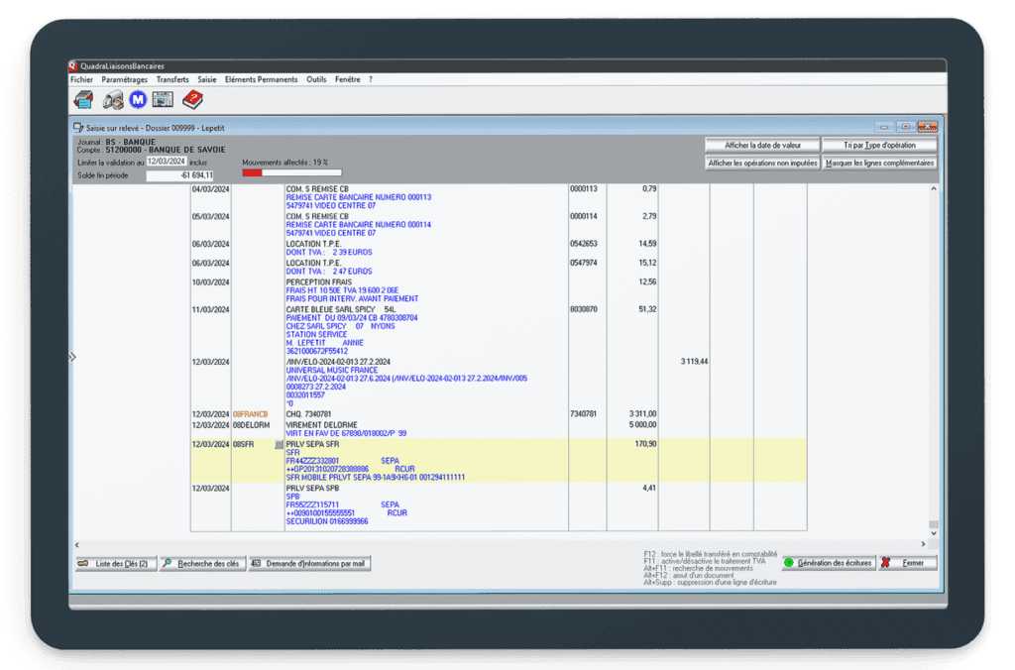Screen dimensions: 1015x670
Task: Open the Outils menu
Action: (315, 79)
